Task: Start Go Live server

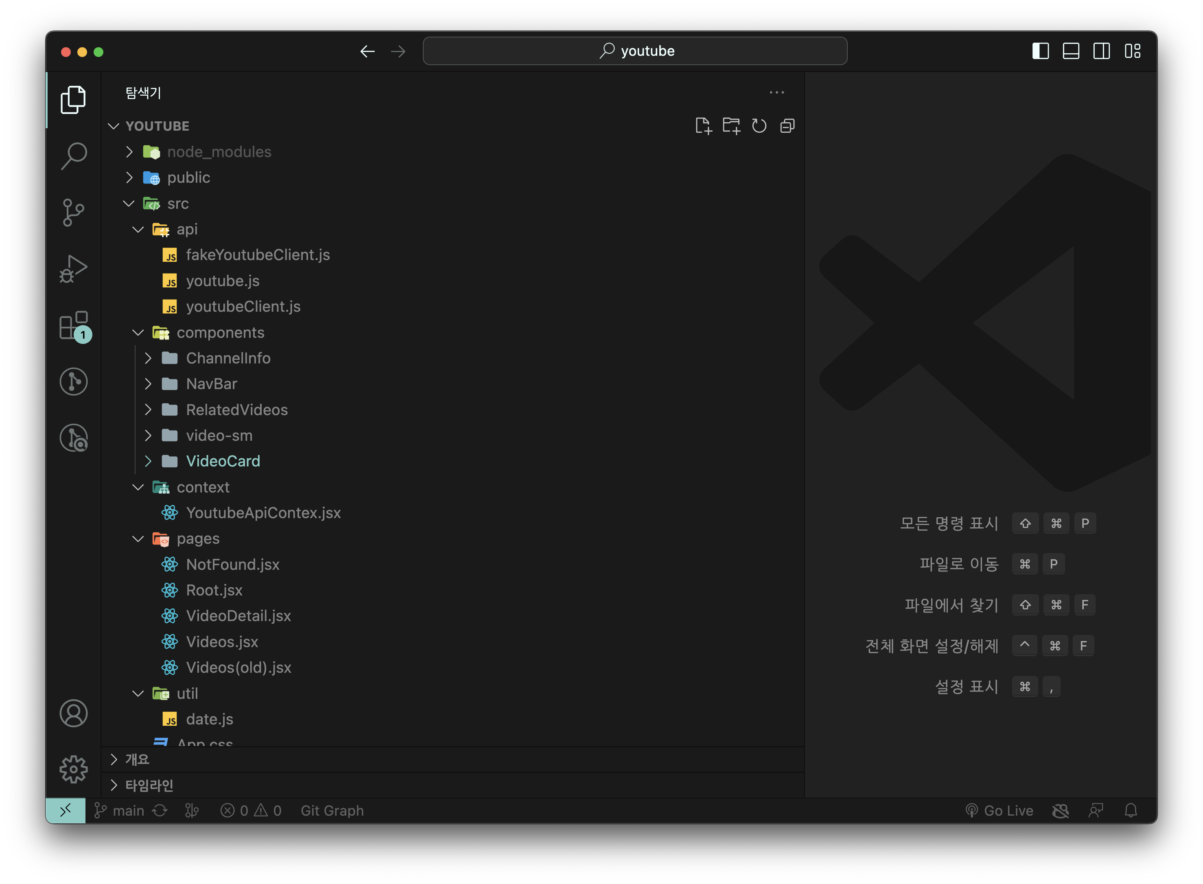Action: [x=999, y=811]
